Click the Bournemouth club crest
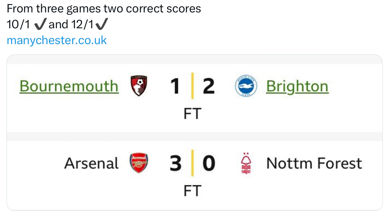Image resolution: width=389 pixels, height=211 pixels. [139, 86]
